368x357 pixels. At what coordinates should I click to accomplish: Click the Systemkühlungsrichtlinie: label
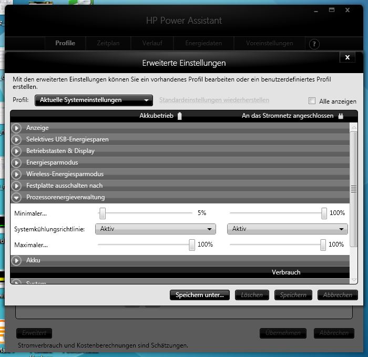[x=49, y=229]
